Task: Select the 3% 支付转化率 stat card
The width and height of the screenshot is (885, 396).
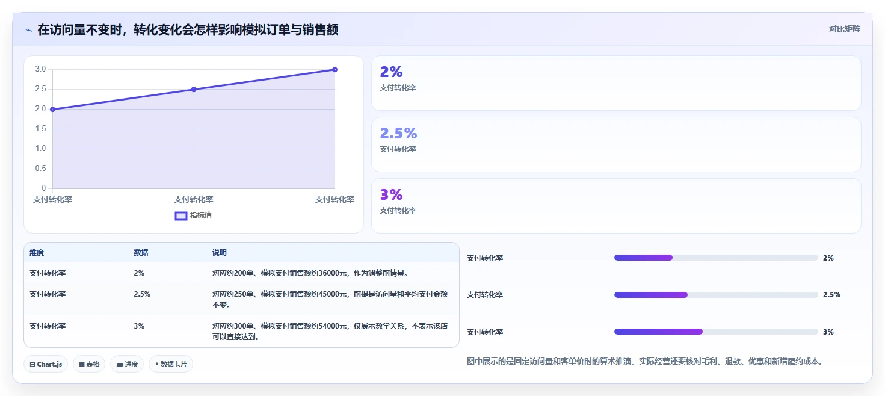Action: [x=616, y=206]
